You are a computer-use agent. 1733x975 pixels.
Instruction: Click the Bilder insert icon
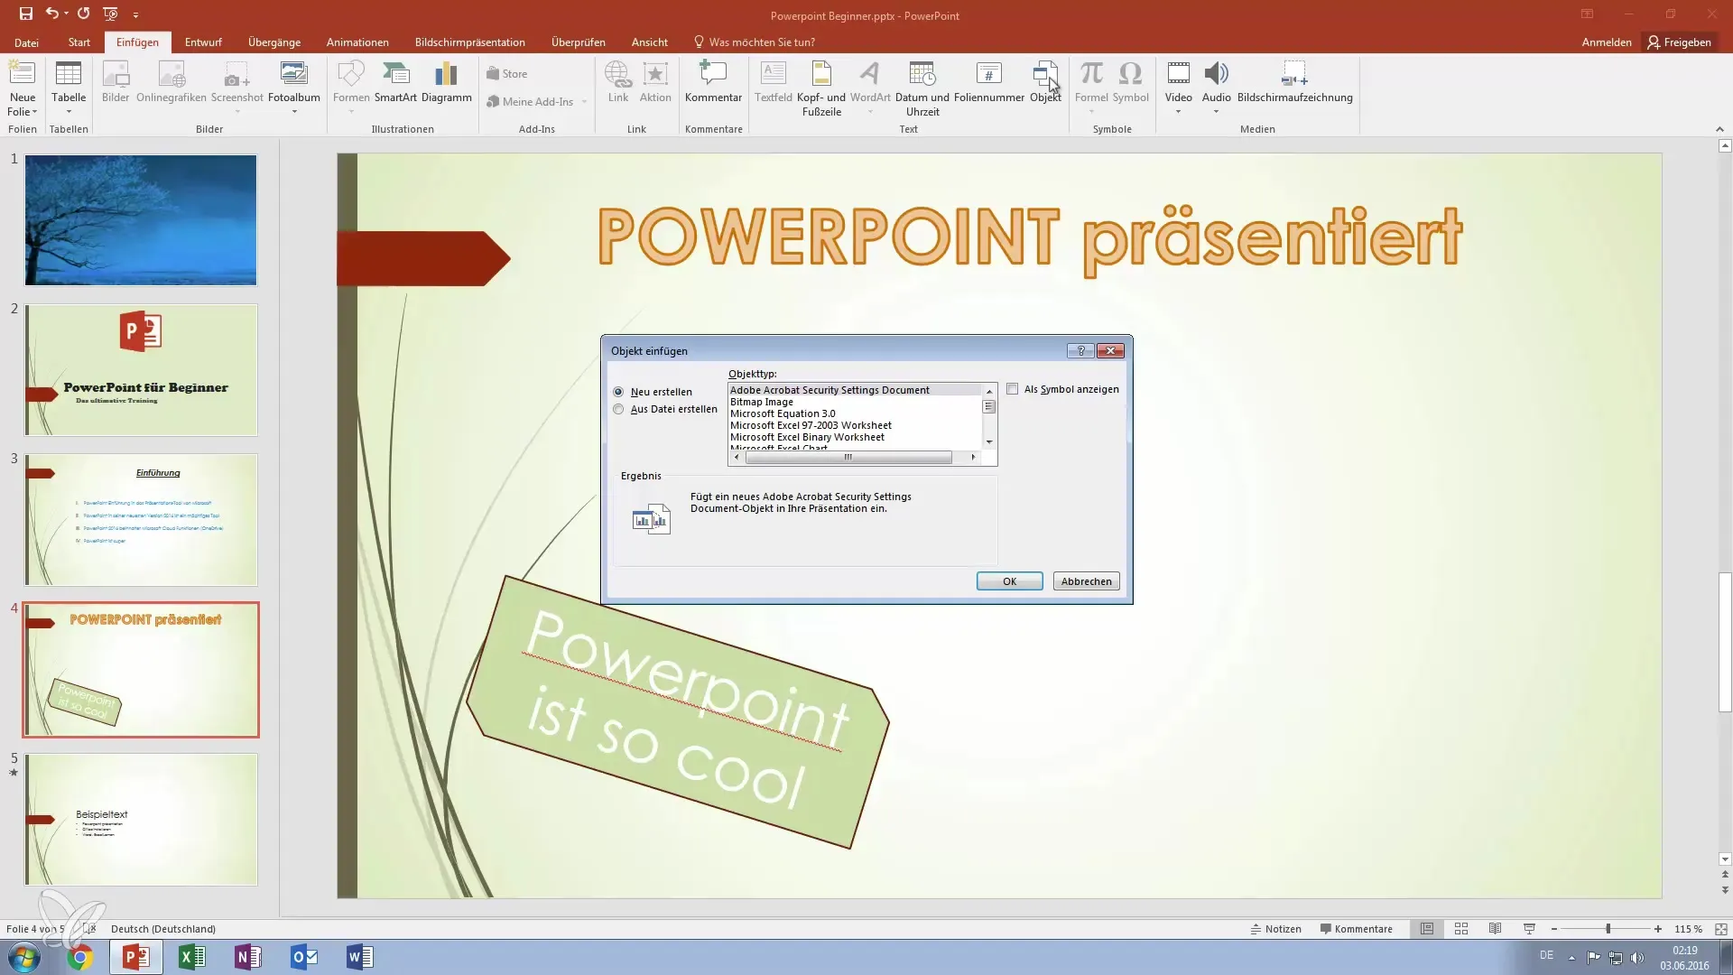(116, 81)
